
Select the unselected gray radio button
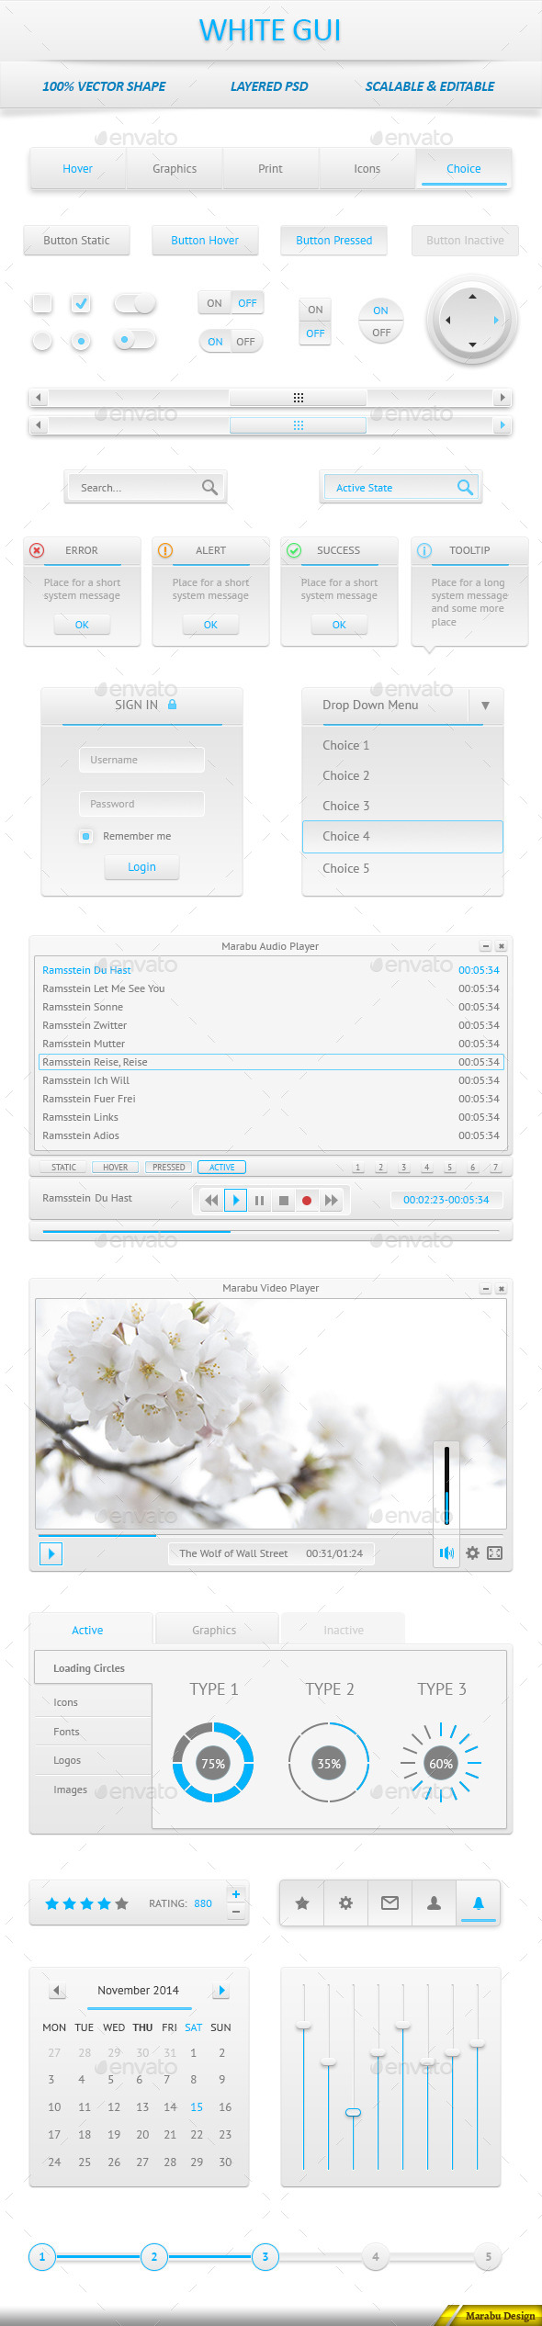click(42, 341)
